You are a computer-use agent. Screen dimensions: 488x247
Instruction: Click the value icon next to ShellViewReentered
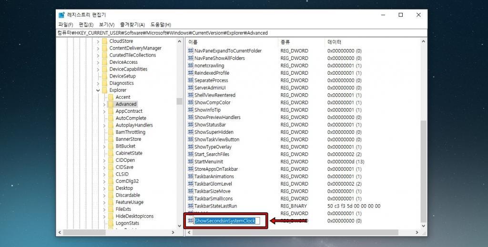click(x=191, y=95)
